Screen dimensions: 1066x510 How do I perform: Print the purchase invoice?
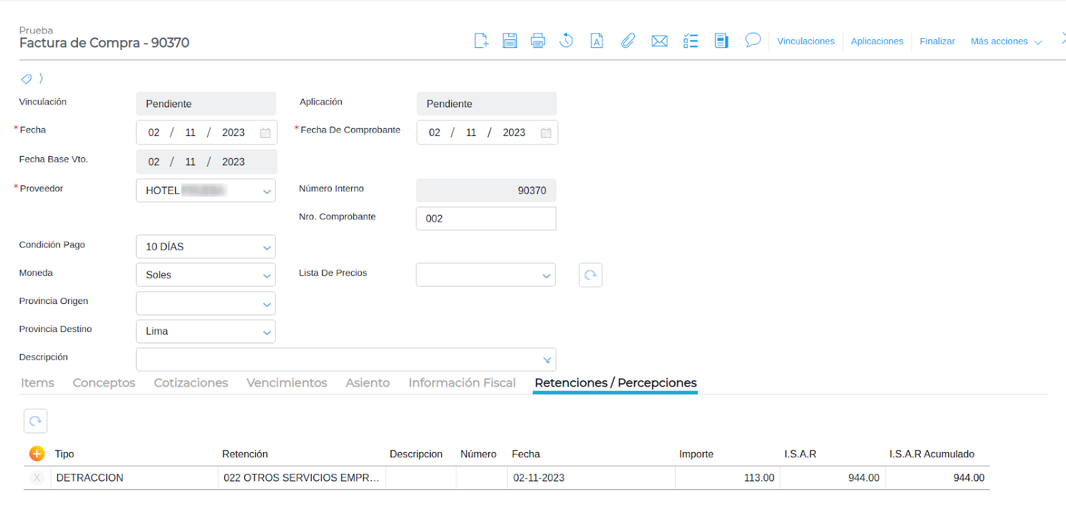click(x=538, y=41)
